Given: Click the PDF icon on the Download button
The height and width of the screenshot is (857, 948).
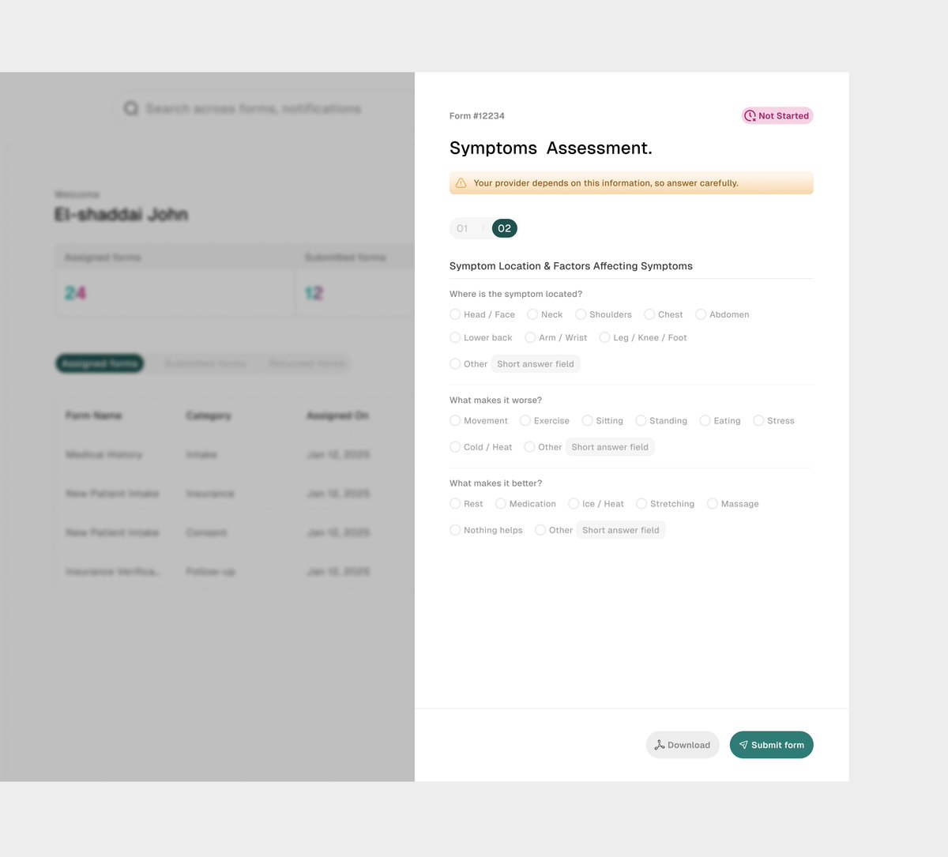Looking at the screenshot, I should pyautogui.click(x=660, y=745).
